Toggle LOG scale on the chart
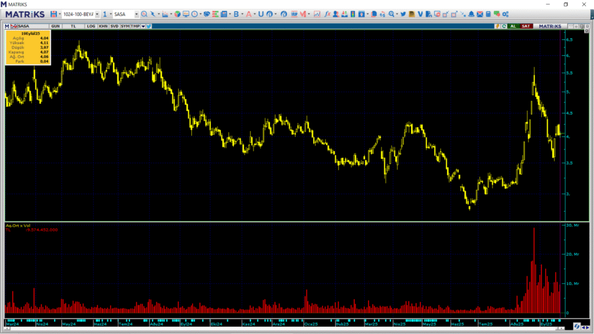Viewport: 594px width, 334px height. click(x=91, y=26)
